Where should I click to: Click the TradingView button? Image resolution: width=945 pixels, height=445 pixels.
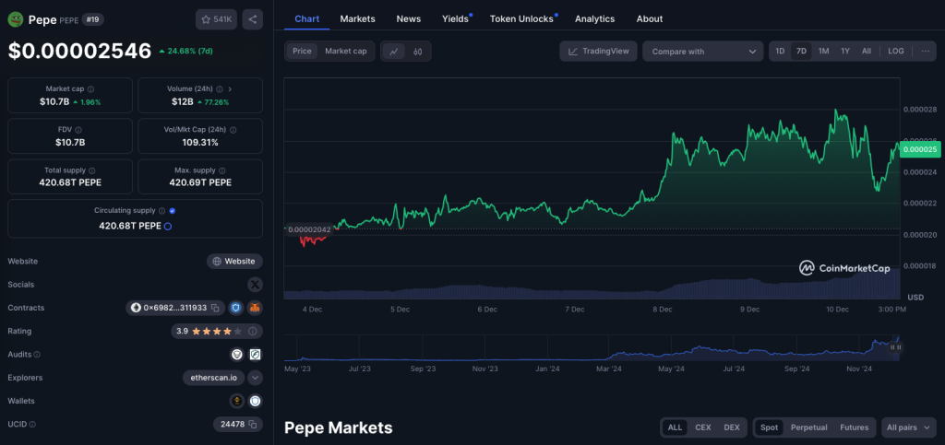(x=598, y=52)
